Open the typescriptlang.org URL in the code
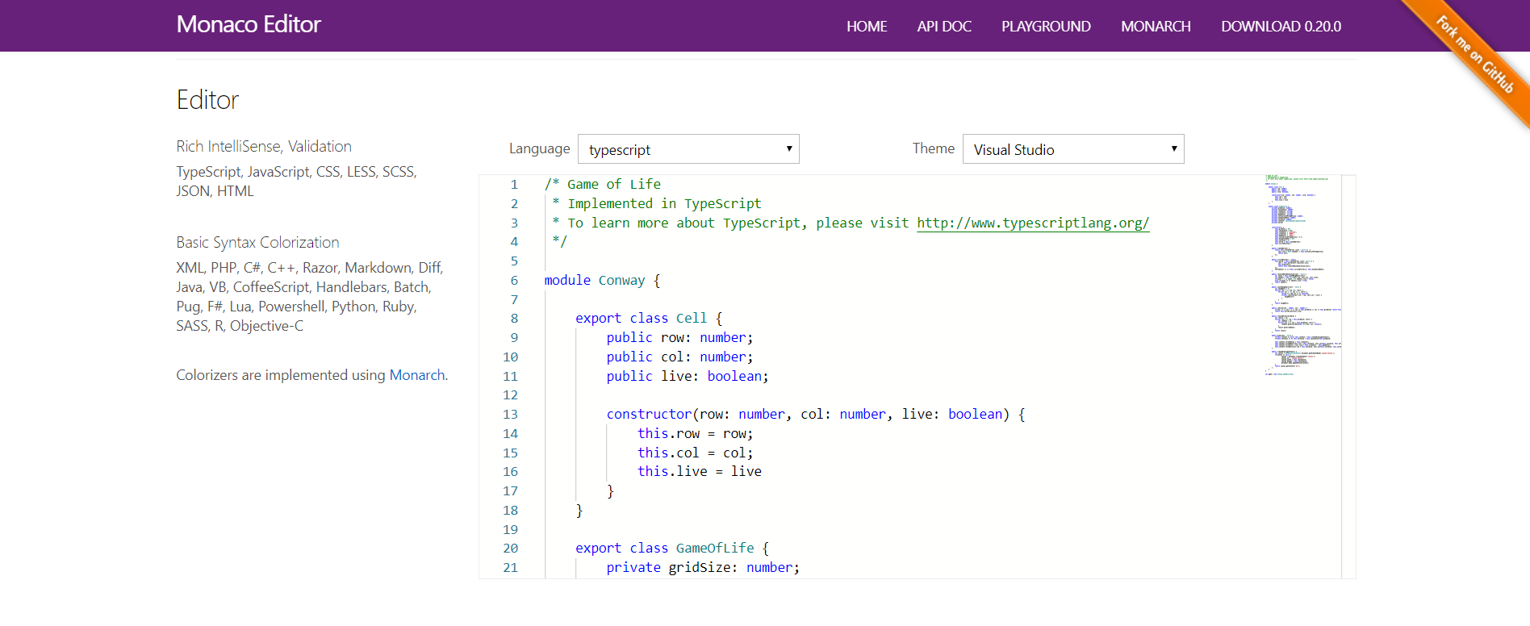This screenshot has width=1530, height=626. [x=1032, y=223]
